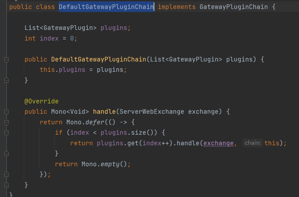This screenshot has width=299, height=197.
Task: Click 'this' argument after the chain: hint
Action: (x=272, y=143)
